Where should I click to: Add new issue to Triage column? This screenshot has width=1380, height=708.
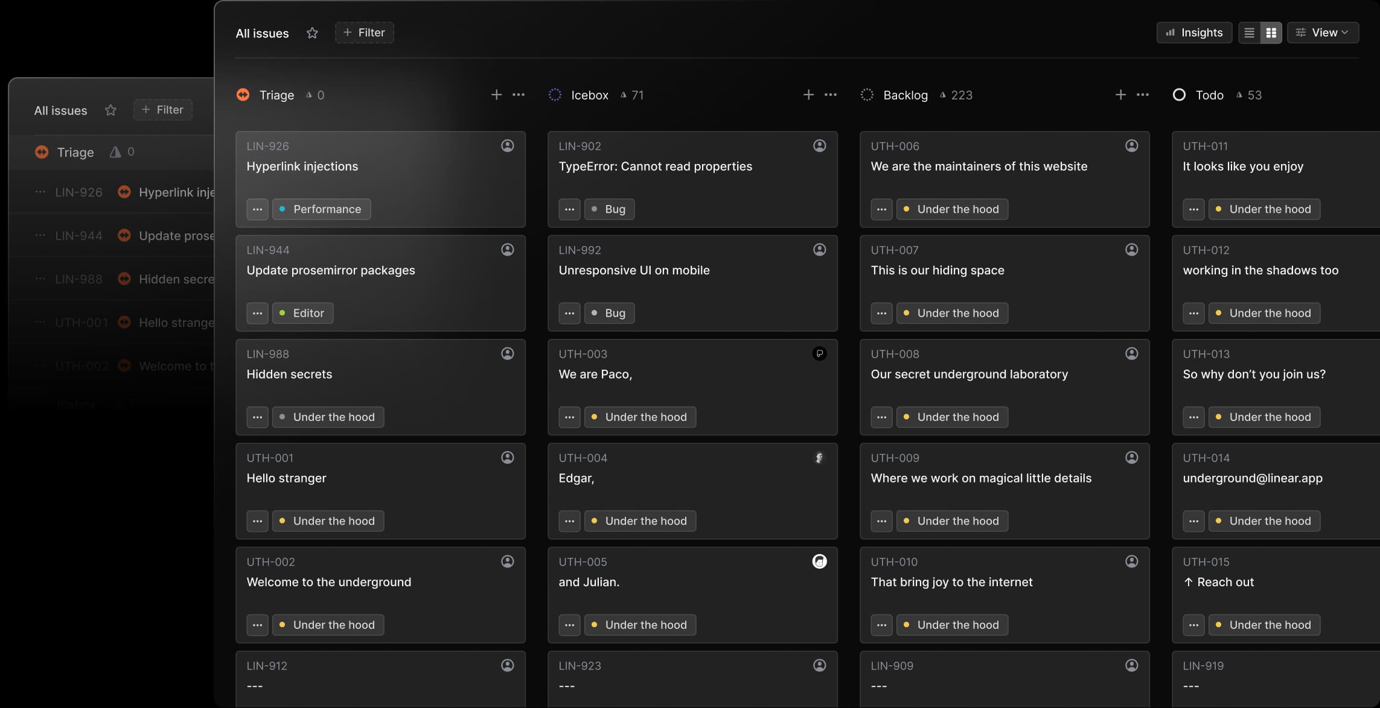[x=496, y=95]
